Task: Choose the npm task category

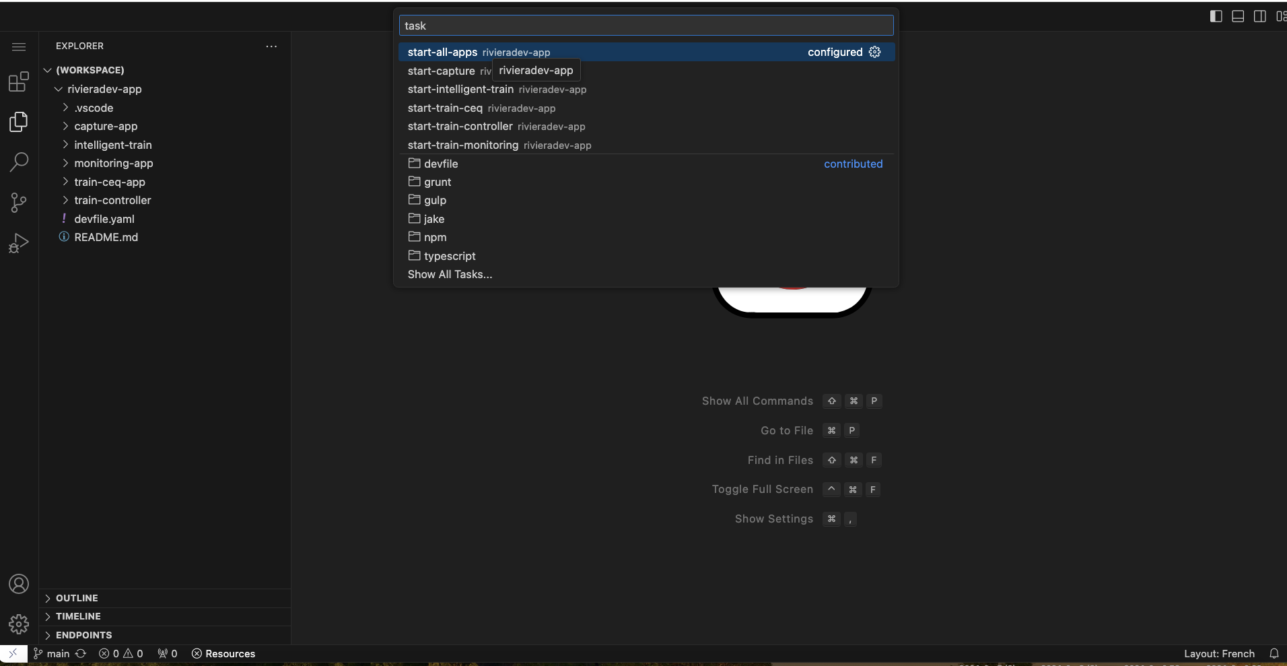Action: click(x=435, y=237)
